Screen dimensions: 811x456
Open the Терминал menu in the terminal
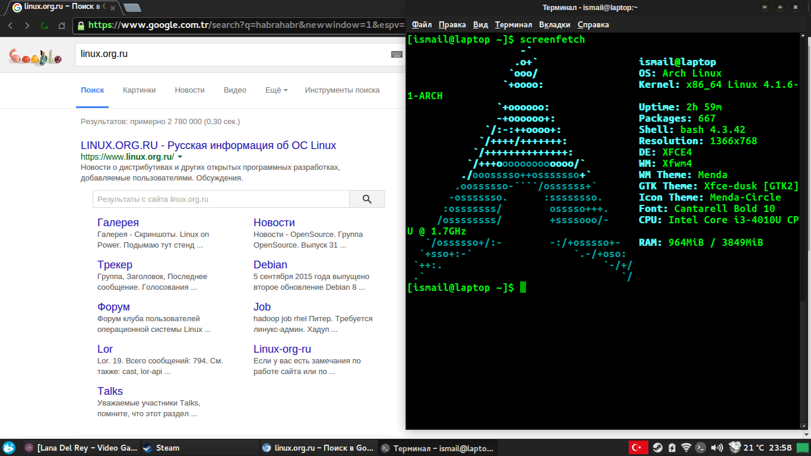pos(514,25)
